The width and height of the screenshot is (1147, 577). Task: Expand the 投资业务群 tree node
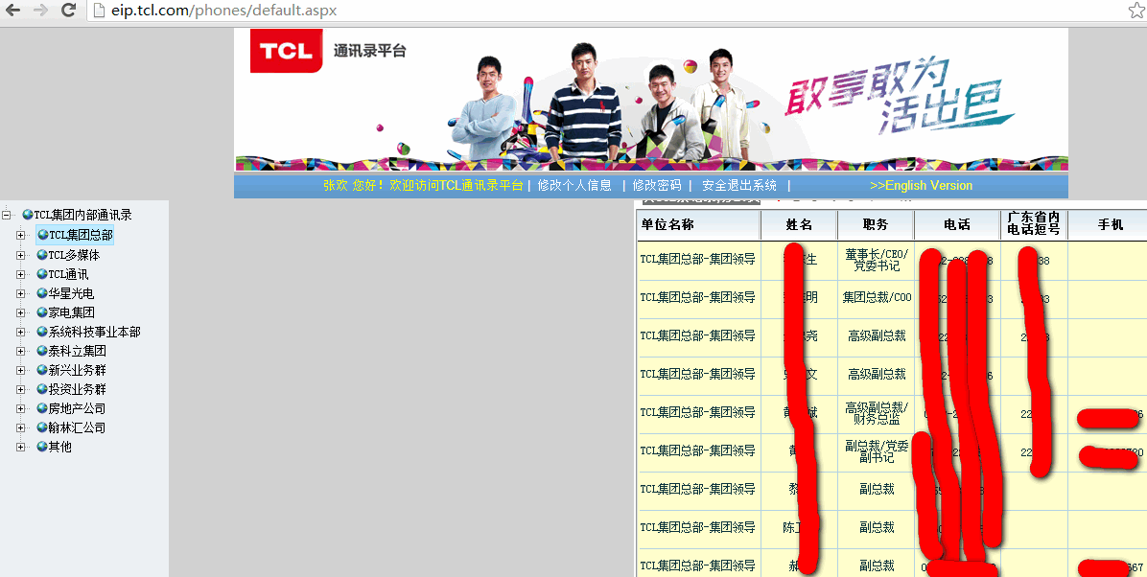[20, 389]
